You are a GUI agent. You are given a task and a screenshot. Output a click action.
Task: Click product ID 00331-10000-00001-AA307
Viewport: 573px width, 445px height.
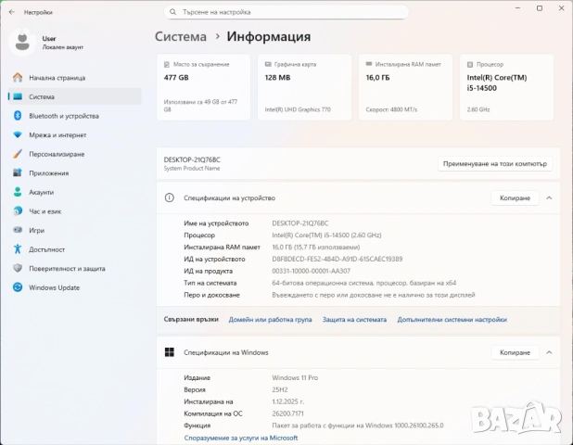click(x=311, y=271)
